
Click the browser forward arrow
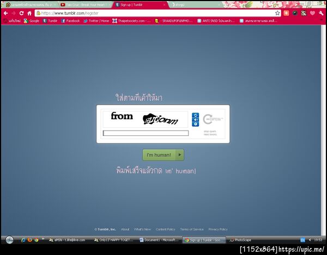(x=14, y=13)
